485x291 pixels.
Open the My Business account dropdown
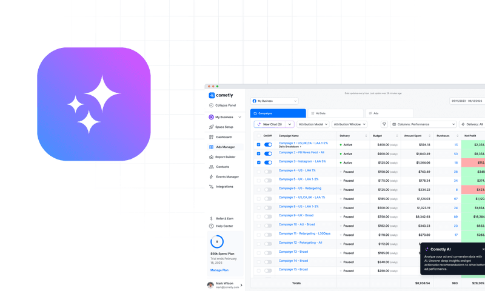point(275,101)
